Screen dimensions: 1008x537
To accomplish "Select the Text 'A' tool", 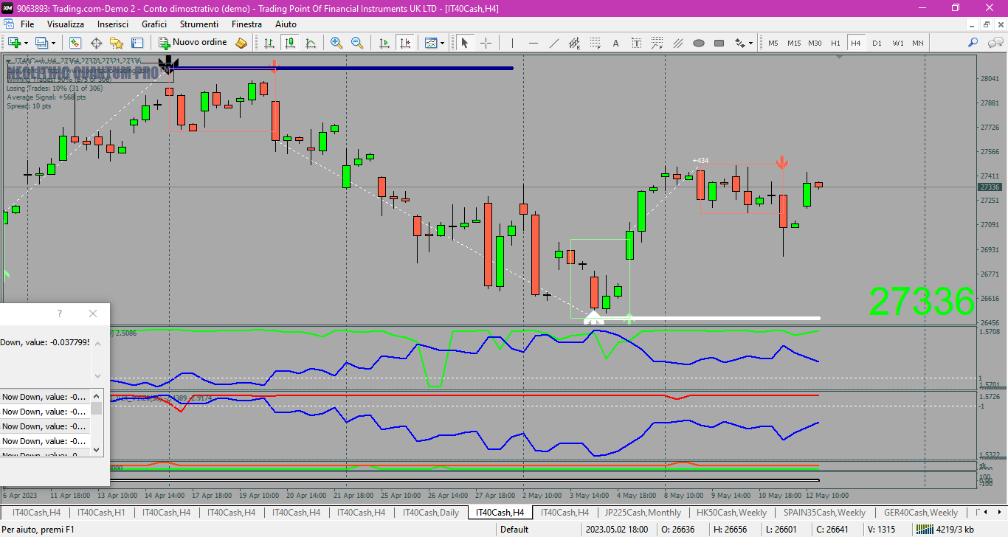I will pos(616,43).
